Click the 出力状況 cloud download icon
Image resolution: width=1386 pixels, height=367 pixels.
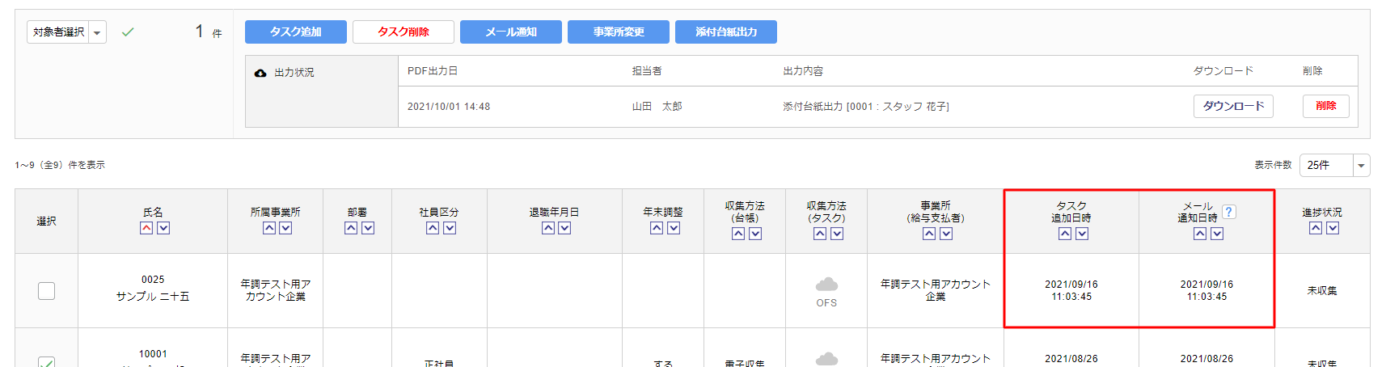(260, 73)
